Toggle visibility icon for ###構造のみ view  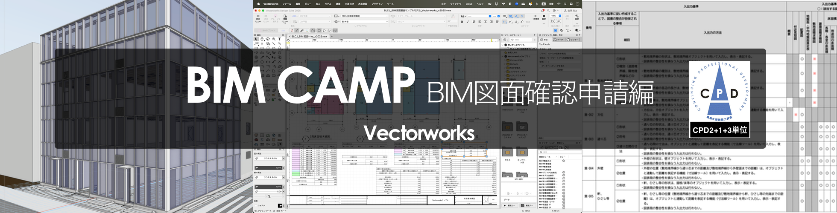point(564,161)
